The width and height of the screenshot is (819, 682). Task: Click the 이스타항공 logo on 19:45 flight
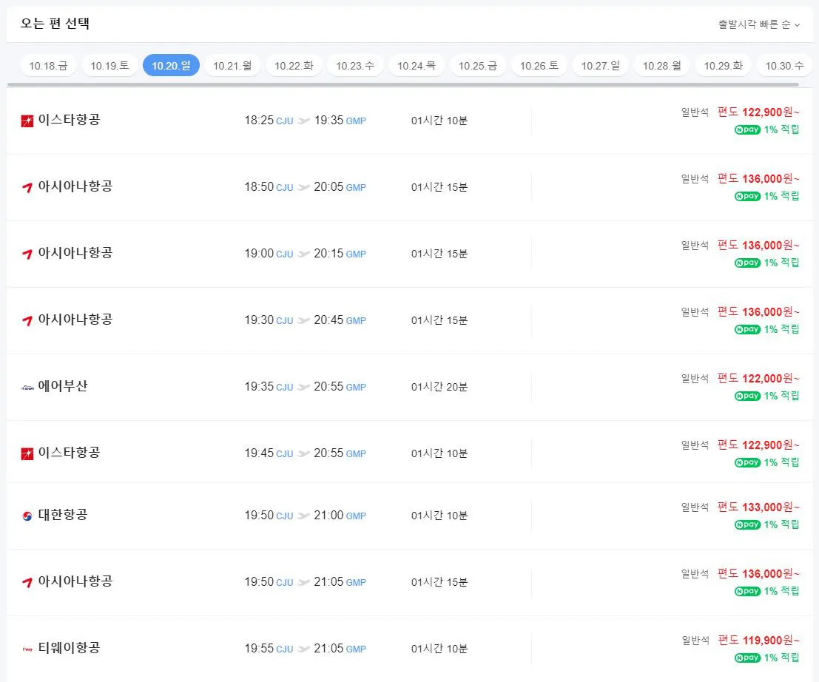tap(27, 453)
